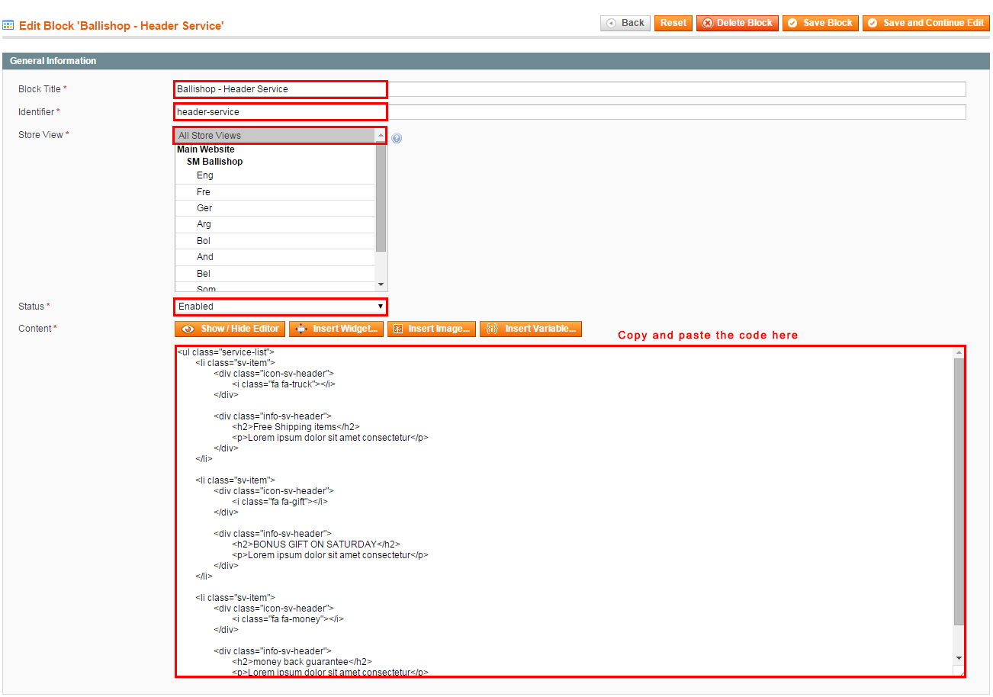Click the 'fa fa-truck' code line
Image resolution: width=993 pixels, height=697 pixels.
[x=284, y=384]
